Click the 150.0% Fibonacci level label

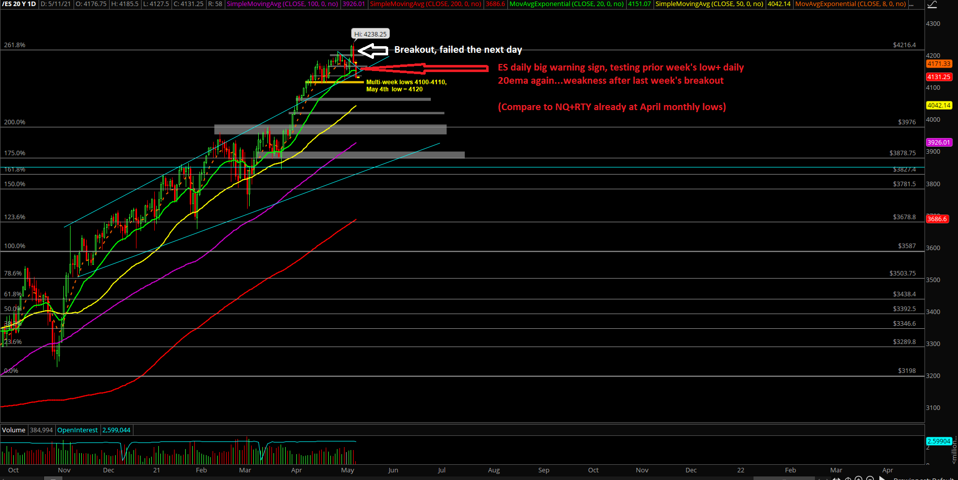tap(15, 184)
